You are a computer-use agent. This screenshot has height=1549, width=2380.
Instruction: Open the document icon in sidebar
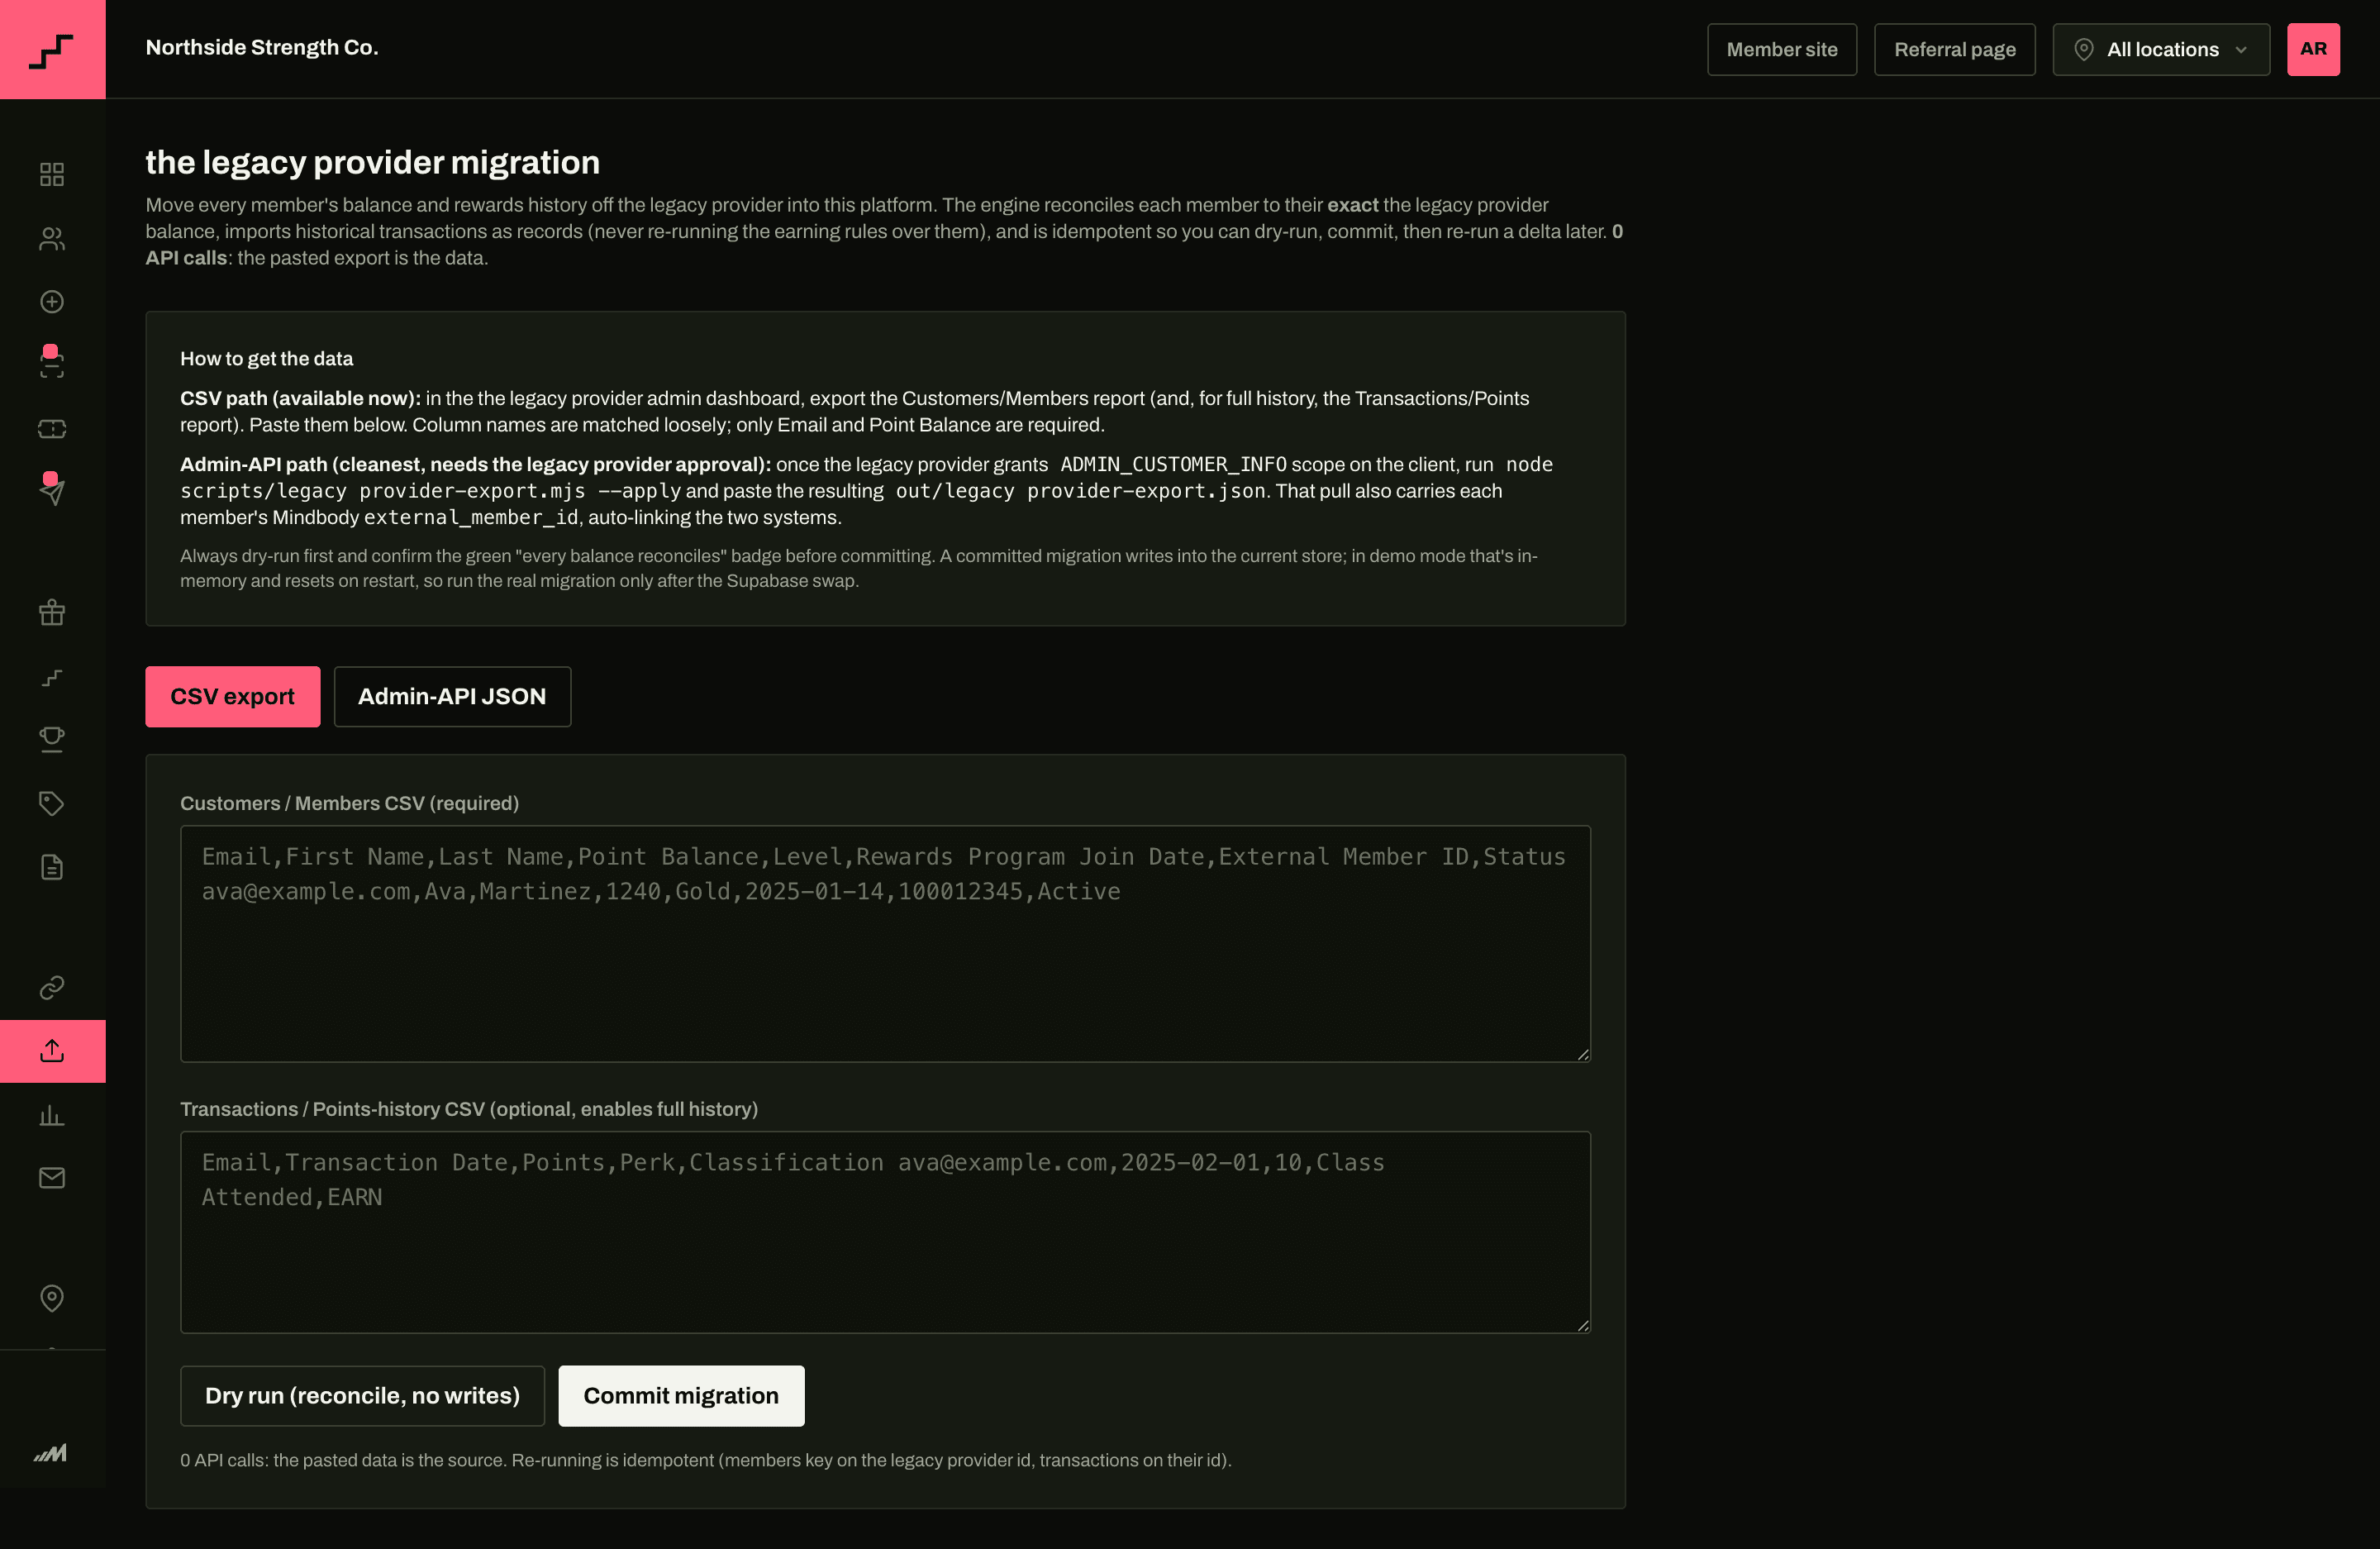click(52, 867)
